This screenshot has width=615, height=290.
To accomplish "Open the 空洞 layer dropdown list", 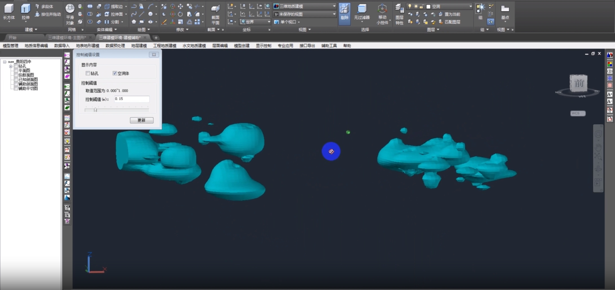I will [470, 6].
